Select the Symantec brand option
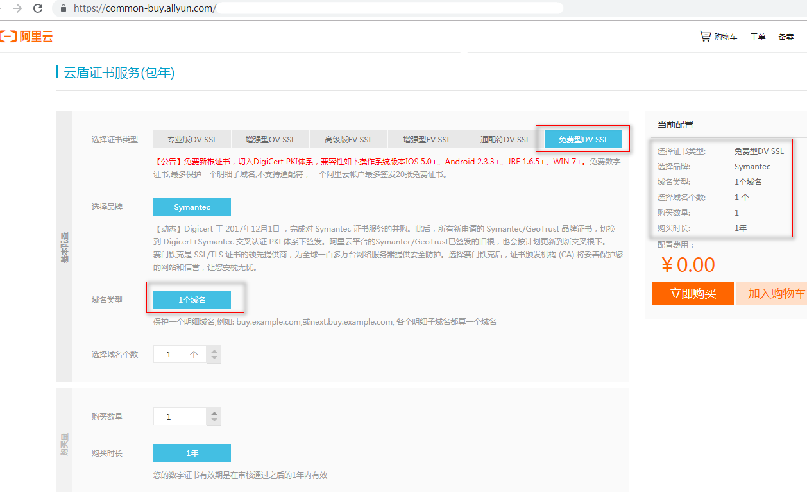This screenshot has height=492, width=807. [192, 207]
